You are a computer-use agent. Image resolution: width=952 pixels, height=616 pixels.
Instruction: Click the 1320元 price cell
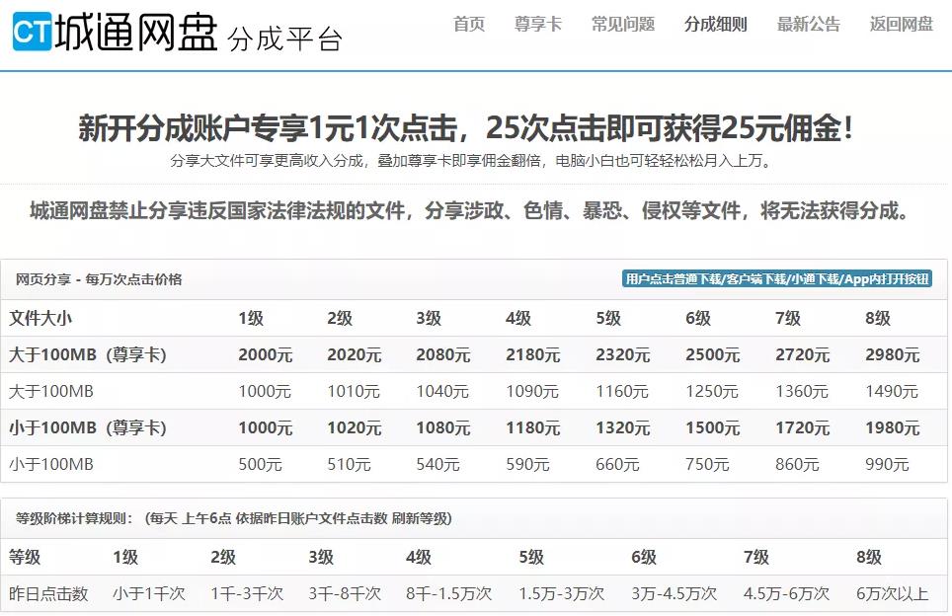[623, 427]
